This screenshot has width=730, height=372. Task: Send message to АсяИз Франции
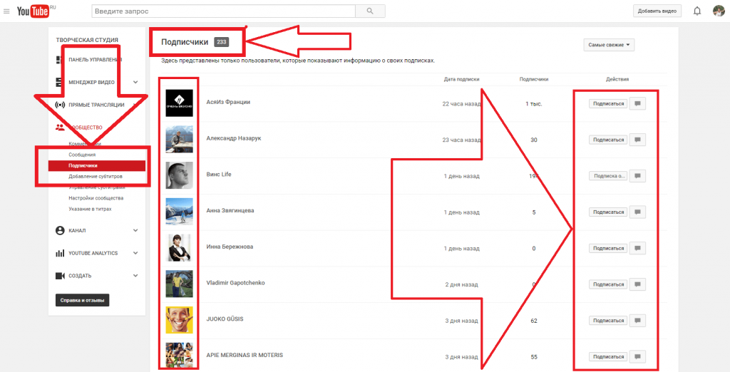[637, 104]
